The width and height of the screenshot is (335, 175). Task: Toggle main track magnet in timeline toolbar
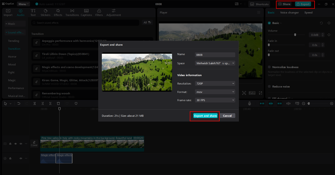pos(262,103)
